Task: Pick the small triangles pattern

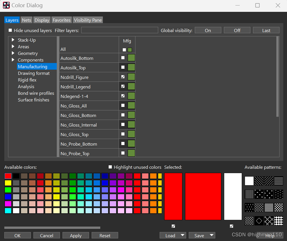Action: point(259,194)
